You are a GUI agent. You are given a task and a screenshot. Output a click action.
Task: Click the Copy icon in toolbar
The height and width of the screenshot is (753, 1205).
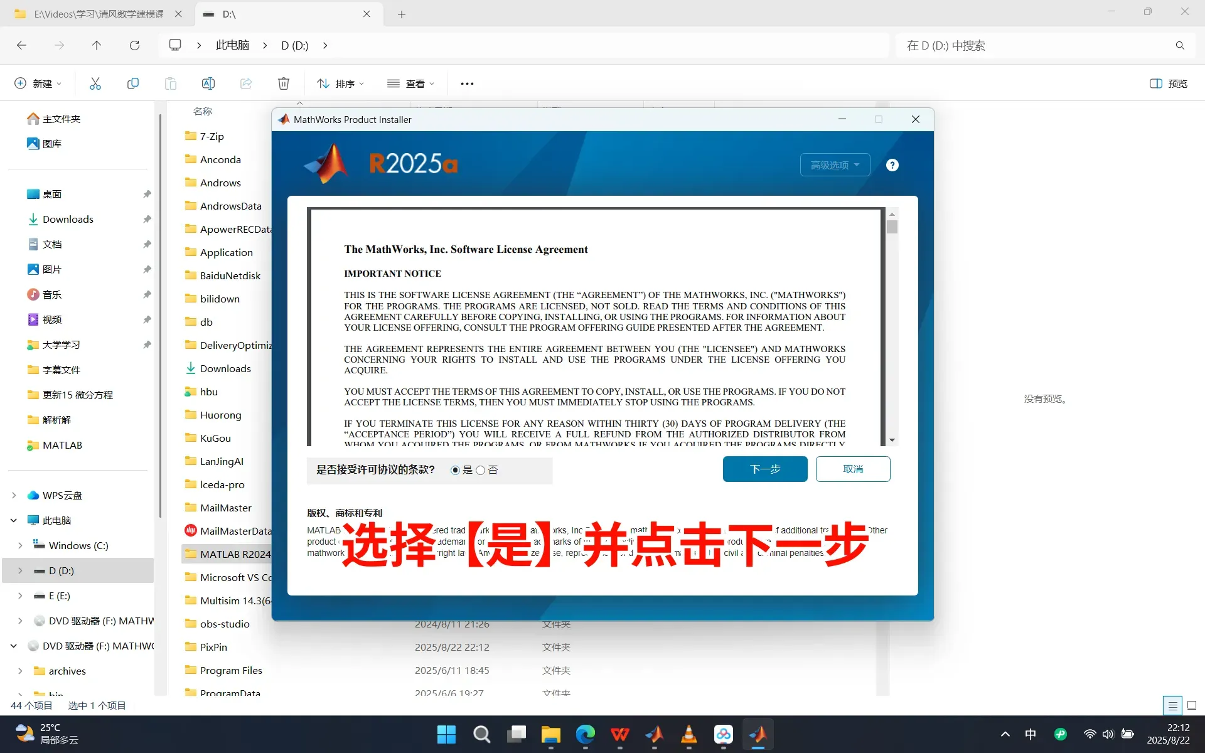click(133, 83)
